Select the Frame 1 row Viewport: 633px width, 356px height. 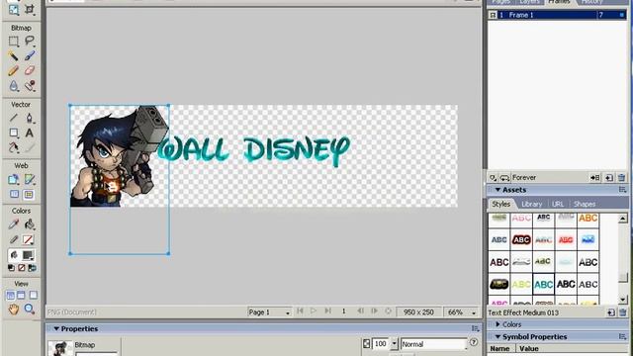pos(557,15)
